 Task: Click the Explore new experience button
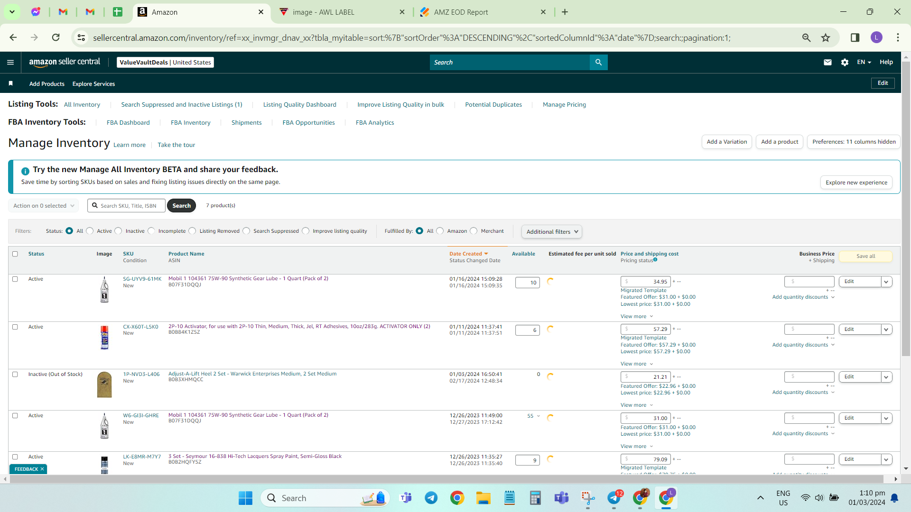tap(856, 183)
